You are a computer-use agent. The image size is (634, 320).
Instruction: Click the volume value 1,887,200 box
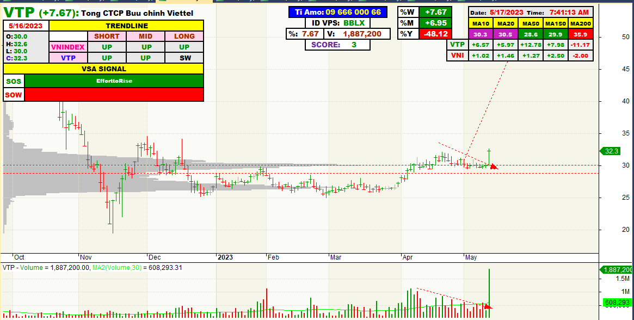(356, 34)
